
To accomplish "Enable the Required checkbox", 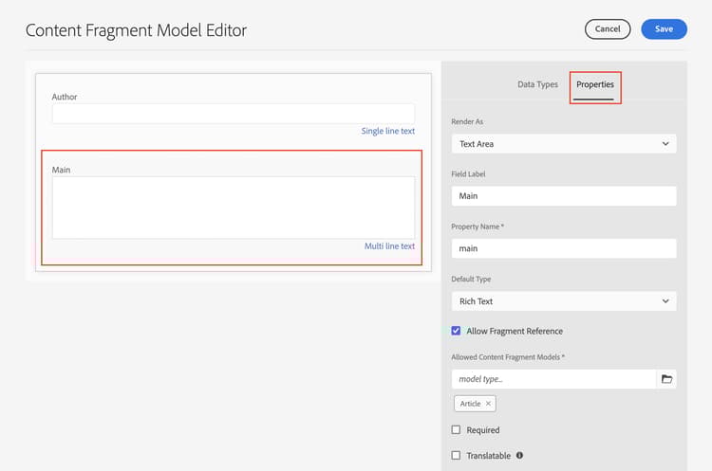I will (457, 430).
